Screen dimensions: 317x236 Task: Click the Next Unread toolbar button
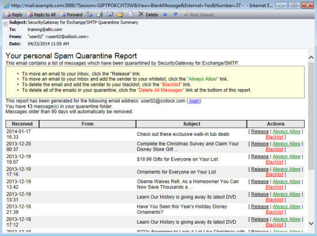point(198,15)
